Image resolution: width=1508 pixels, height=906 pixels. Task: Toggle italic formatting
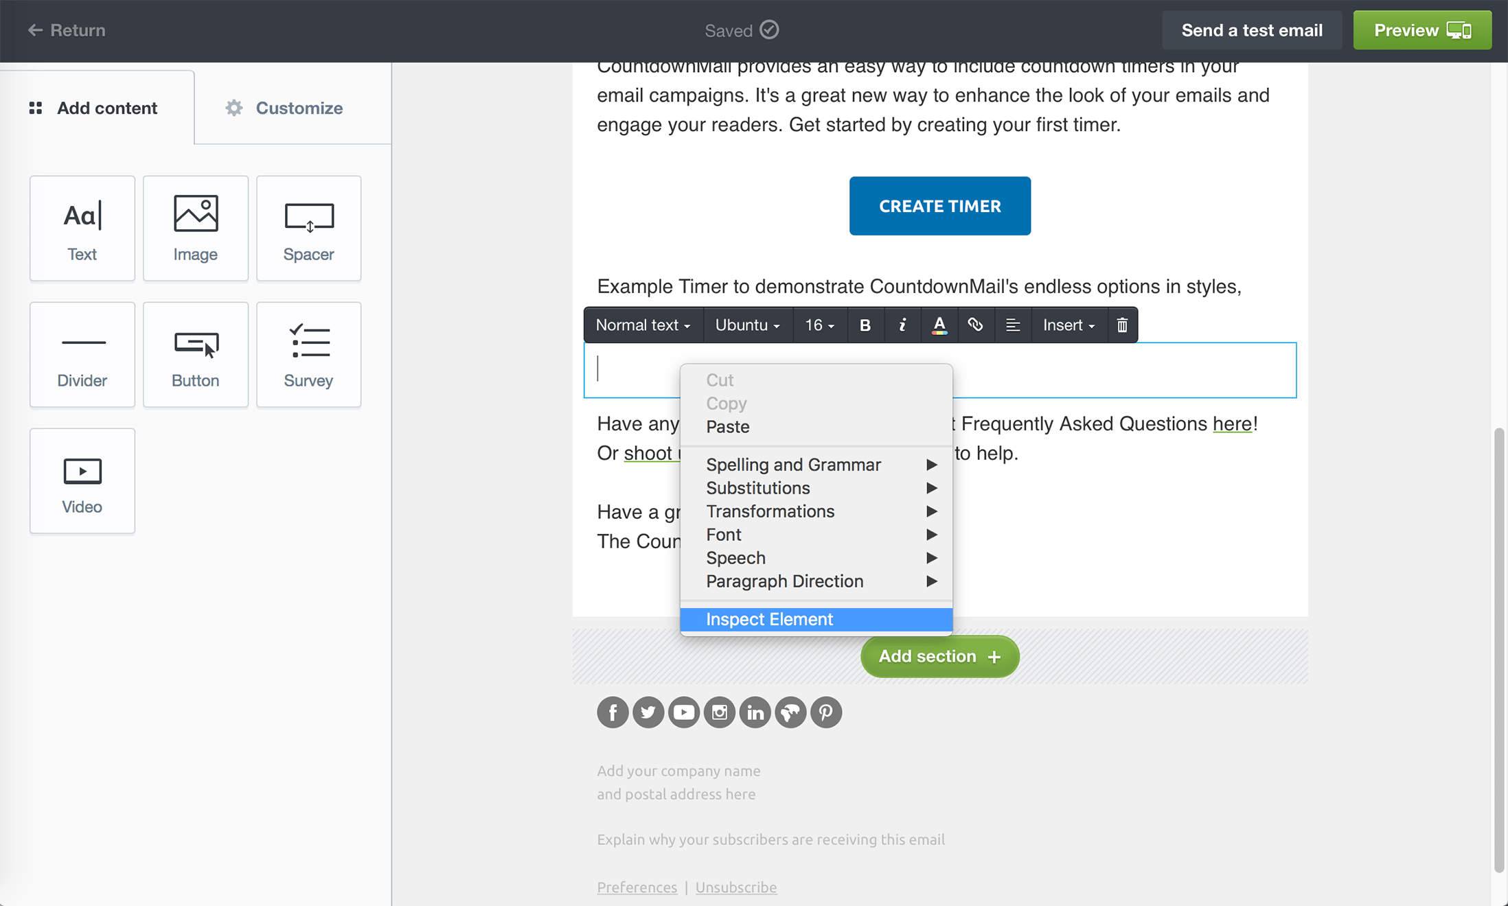coord(902,325)
